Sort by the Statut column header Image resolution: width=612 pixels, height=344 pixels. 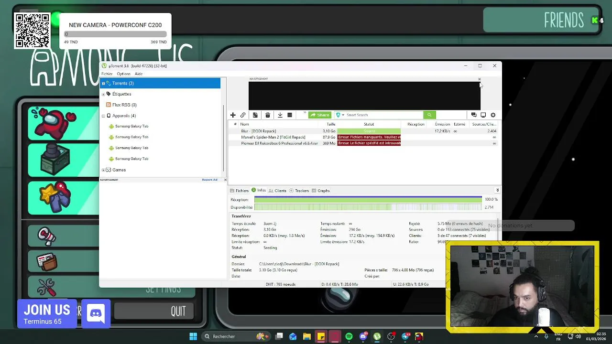tap(369, 124)
